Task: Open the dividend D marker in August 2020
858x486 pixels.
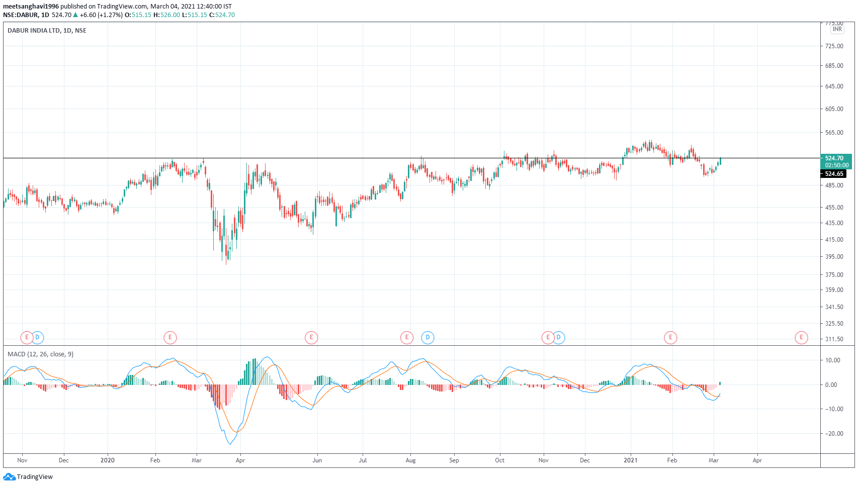Action: pyautogui.click(x=427, y=338)
